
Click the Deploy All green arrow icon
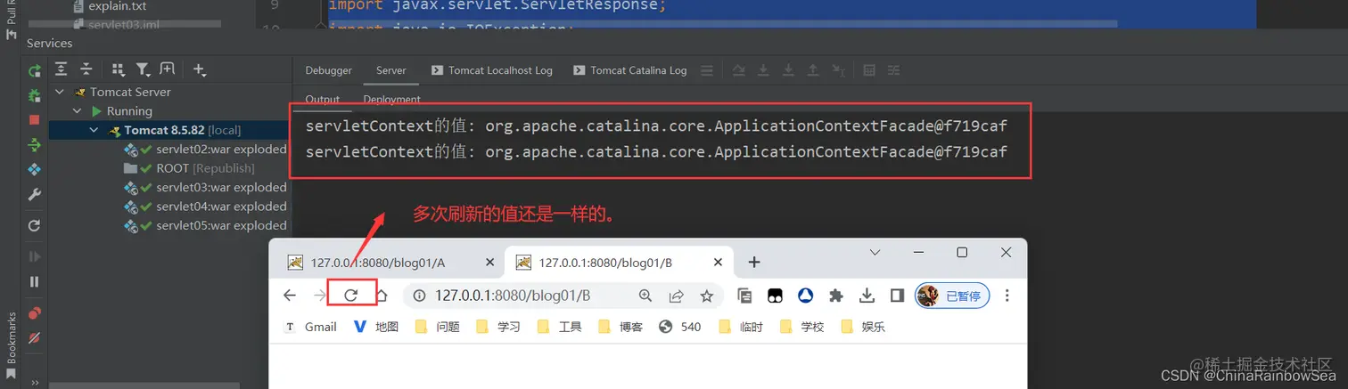(35, 144)
